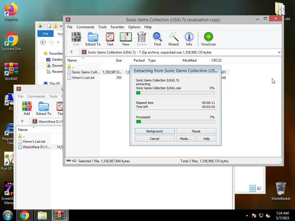Pause the extraction
The width and height of the screenshot is (295, 221).
click(x=196, y=131)
